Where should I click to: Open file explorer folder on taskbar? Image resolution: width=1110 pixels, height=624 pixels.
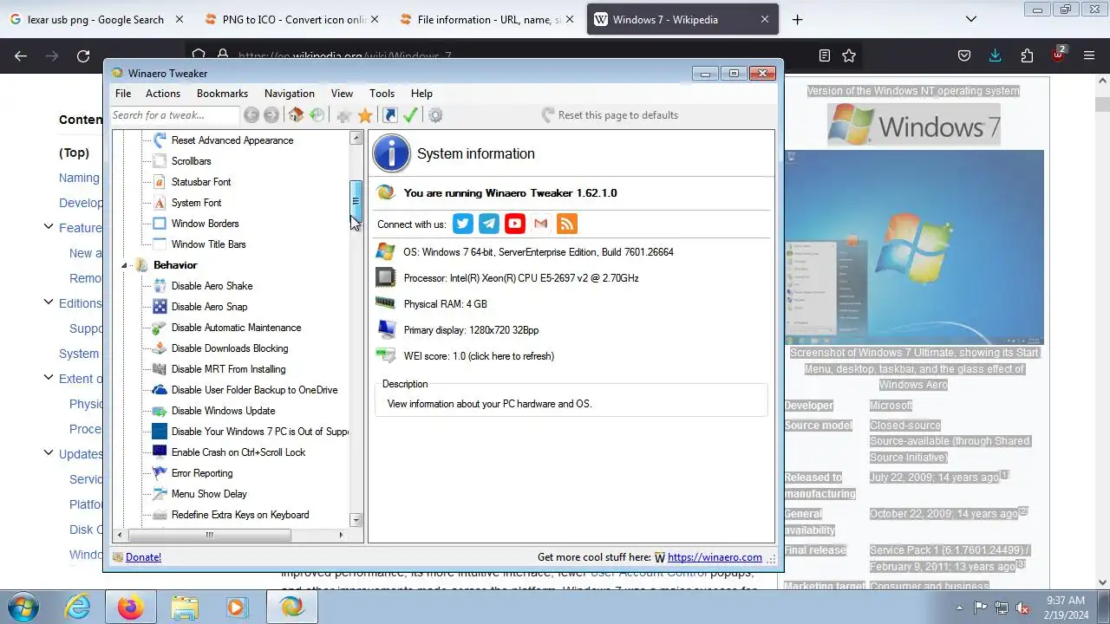pyautogui.click(x=184, y=607)
